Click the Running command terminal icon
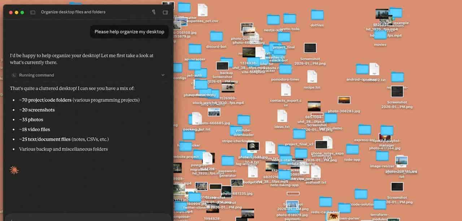Image resolution: width=462 pixels, height=221 pixels. coord(14,75)
